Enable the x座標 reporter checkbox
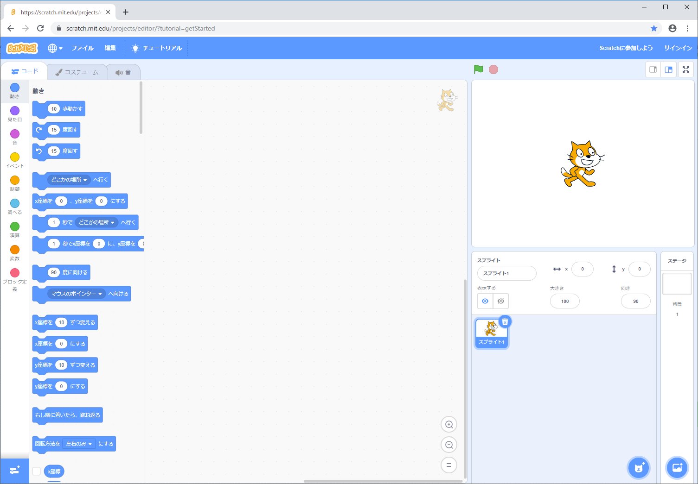The image size is (698, 484). point(37,471)
